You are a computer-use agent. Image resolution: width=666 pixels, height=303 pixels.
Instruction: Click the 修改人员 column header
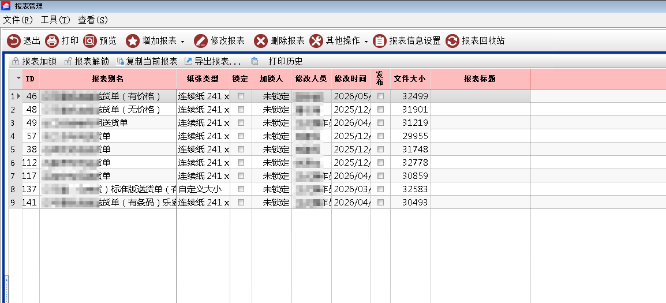pyautogui.click(x=311, y=78)
